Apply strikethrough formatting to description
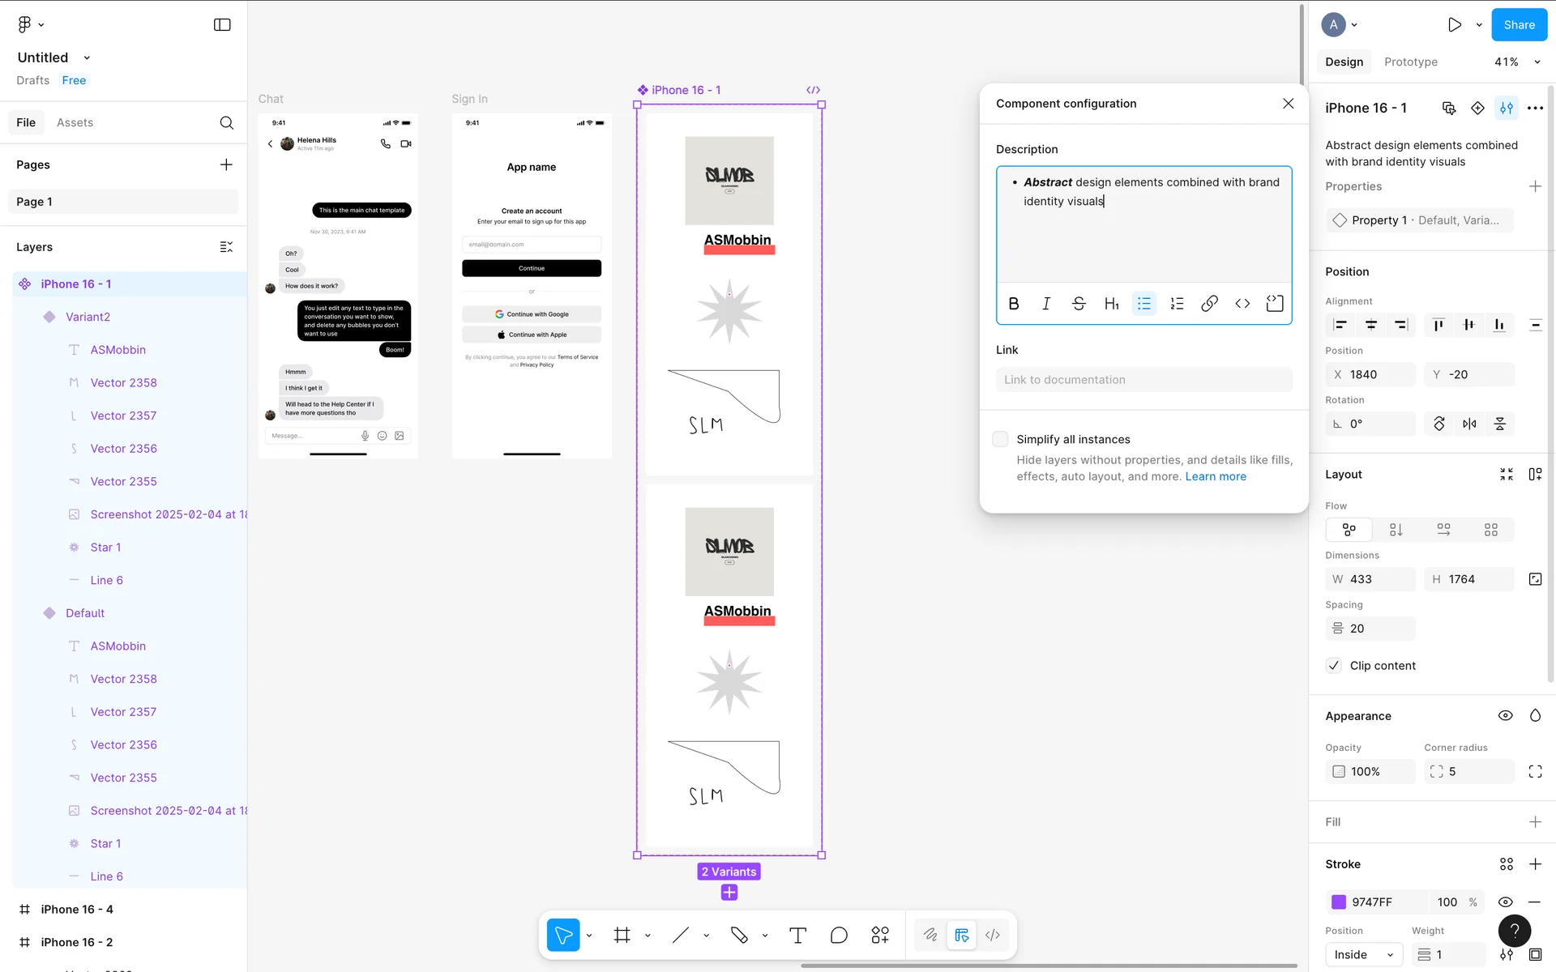 click(1079, 304)
